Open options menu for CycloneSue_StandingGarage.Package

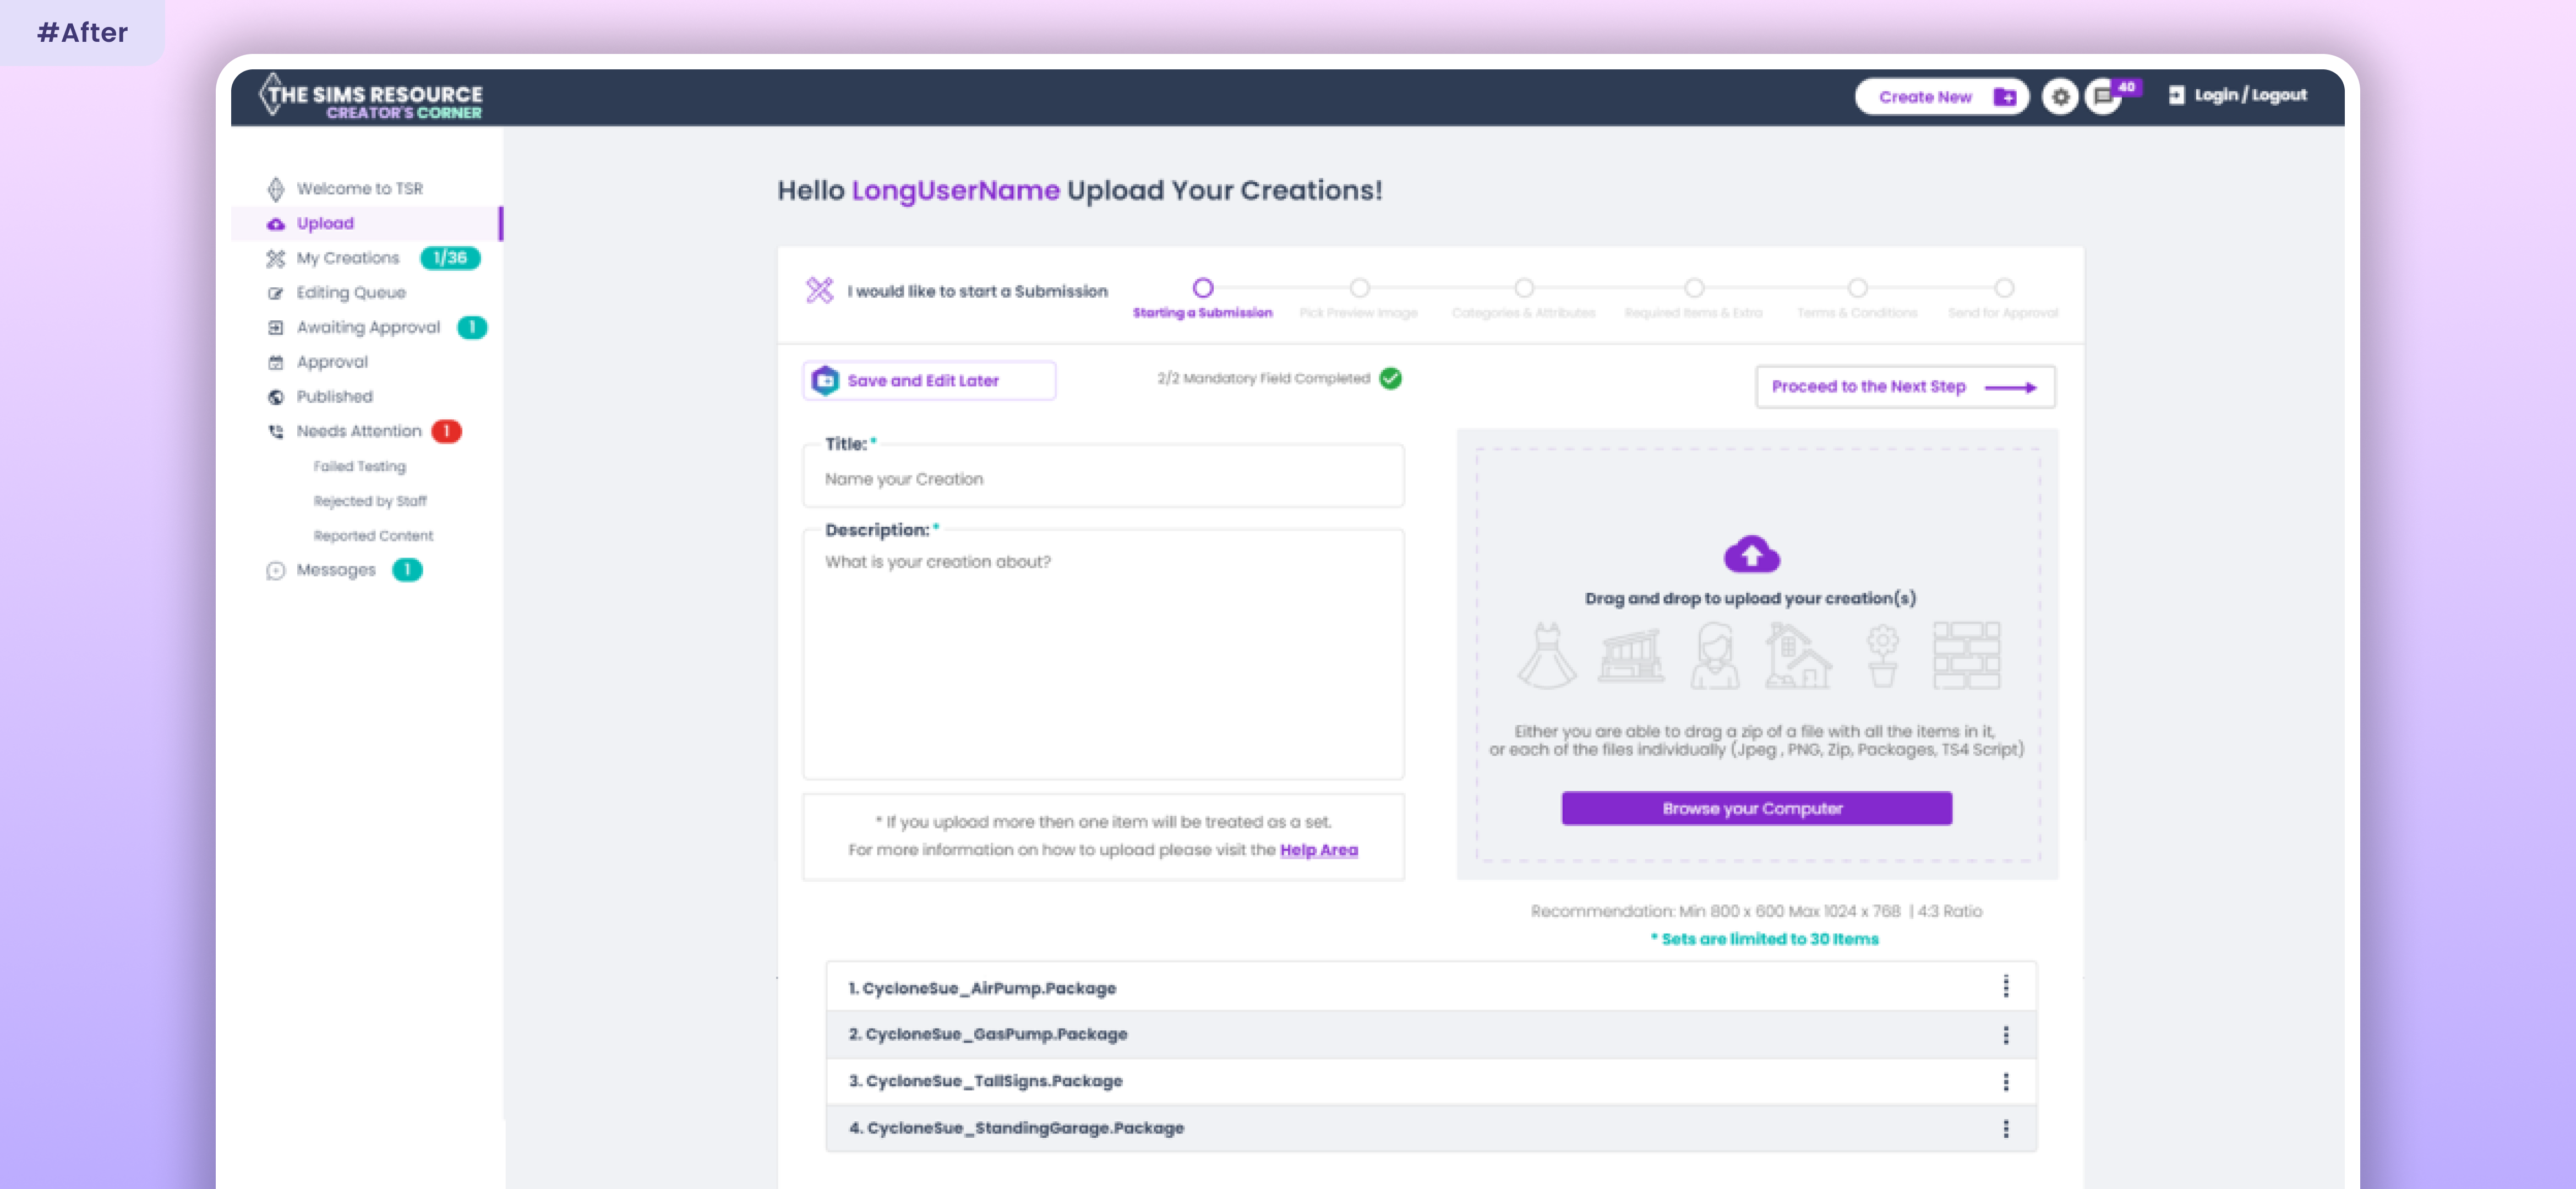pyautogui.click(x=2005, y=1128)
